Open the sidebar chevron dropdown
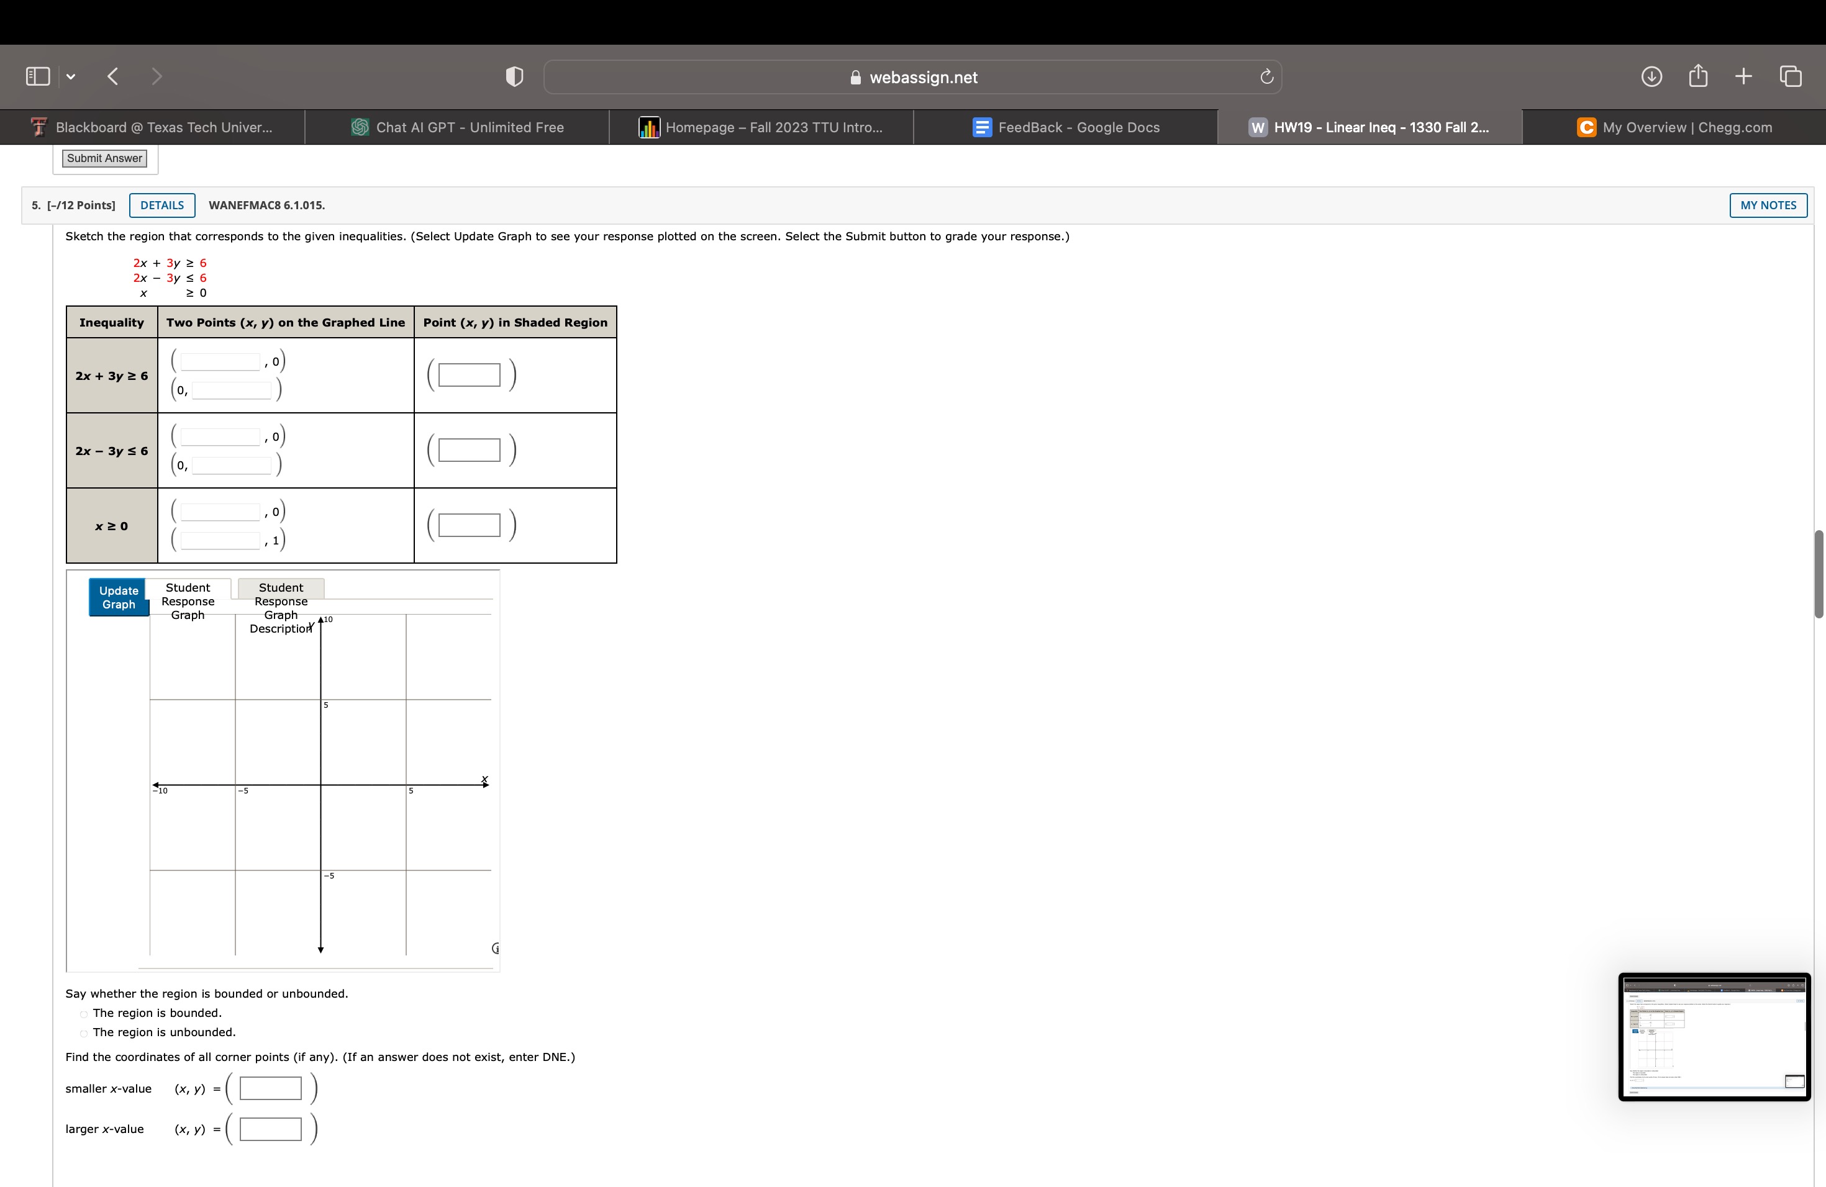The width and height of the screenshot is (1826, 1187). (x=70, y=75)
